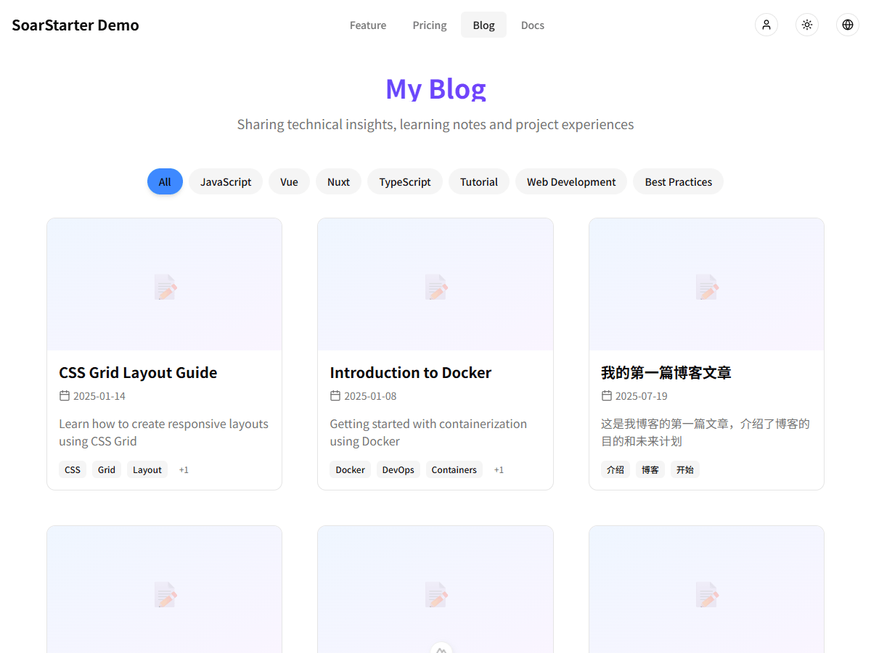Open the language globe icon
Screen dimensions: 871x653
click(x=848, y=25)
